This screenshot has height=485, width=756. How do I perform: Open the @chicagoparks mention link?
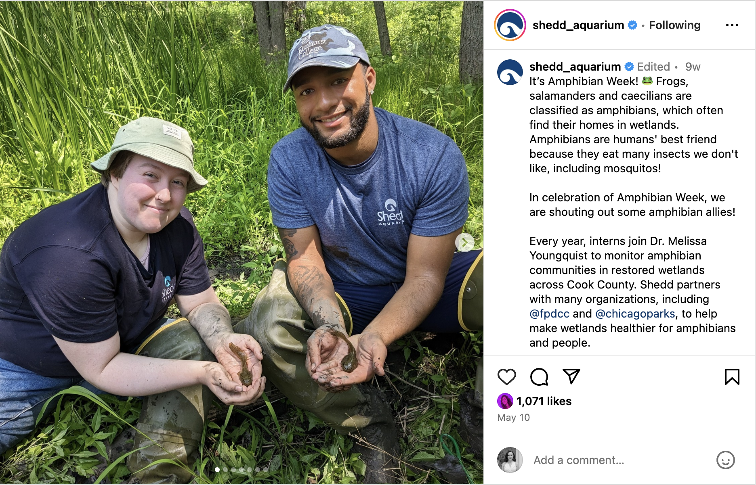click(635, 314)
